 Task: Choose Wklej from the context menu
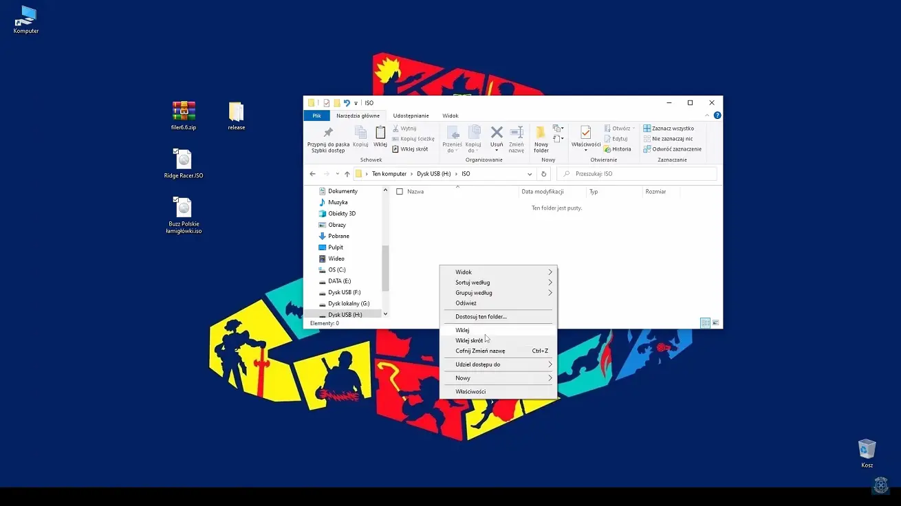tap(462, 330)
